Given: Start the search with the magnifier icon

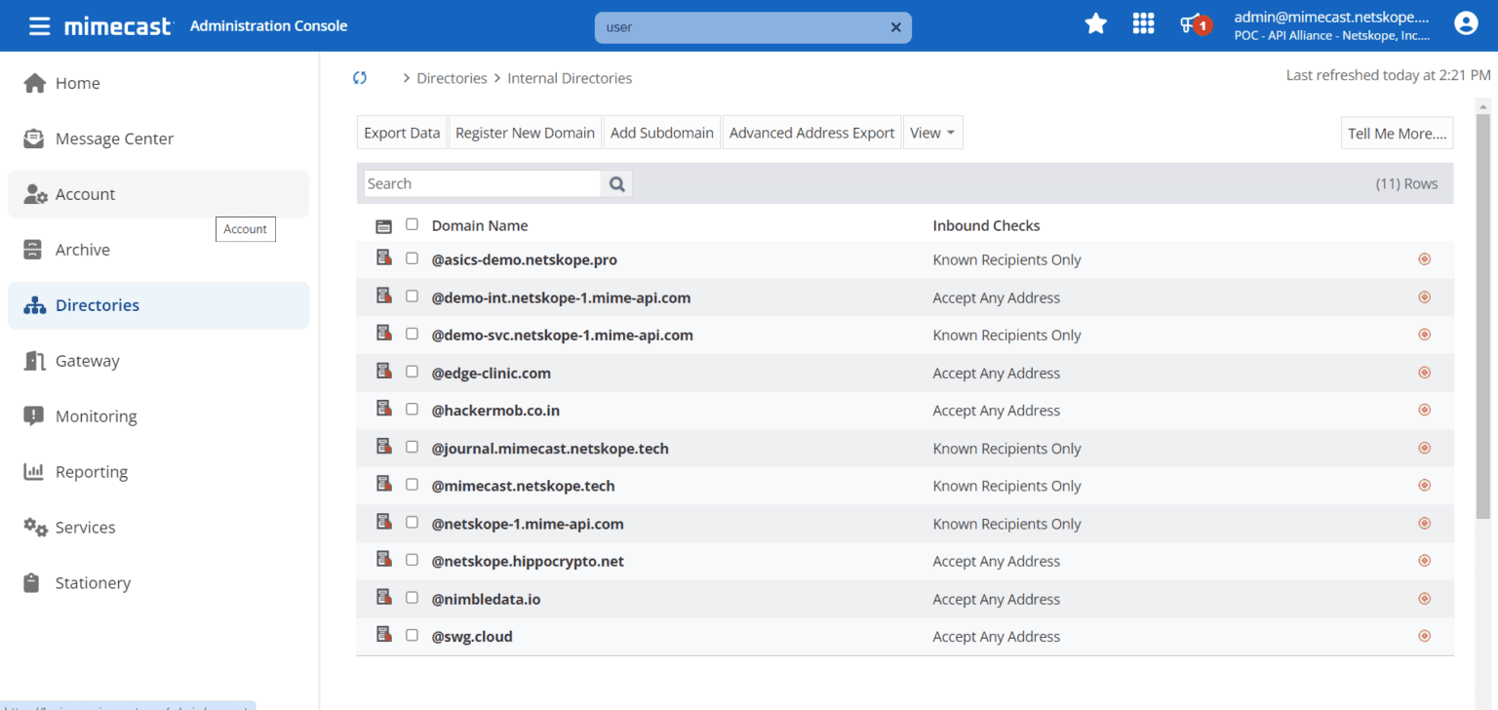Looking at the screenshot, I should pyautogui.click(x=616, y=183).
